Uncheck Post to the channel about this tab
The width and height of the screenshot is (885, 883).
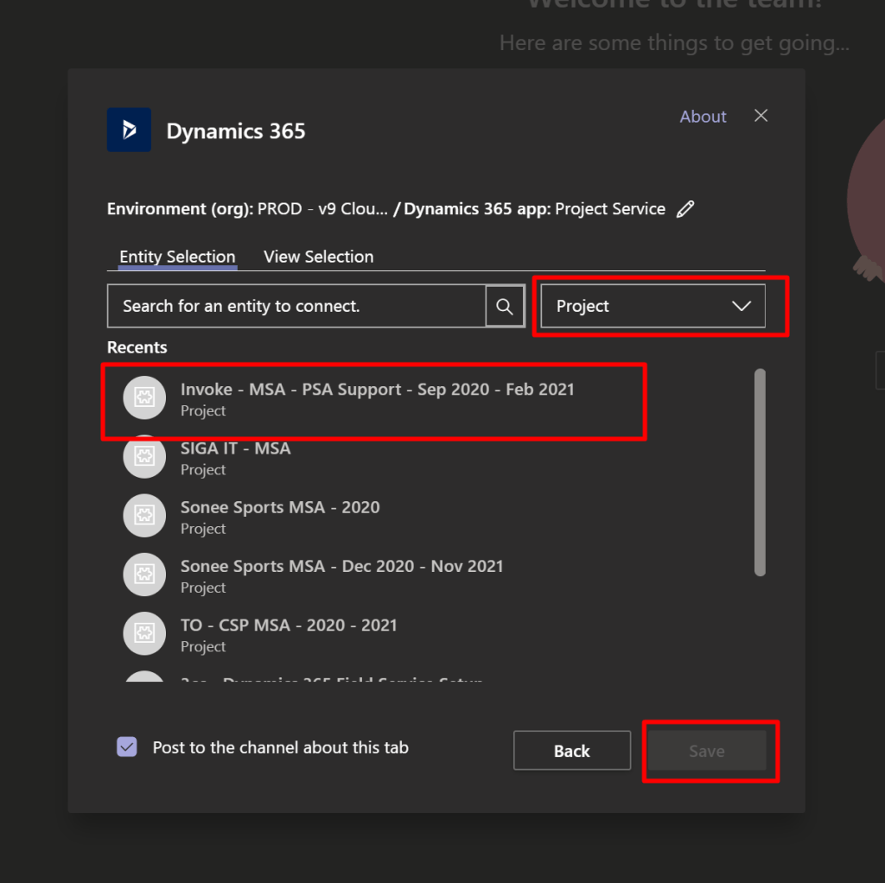pos(127,747)
